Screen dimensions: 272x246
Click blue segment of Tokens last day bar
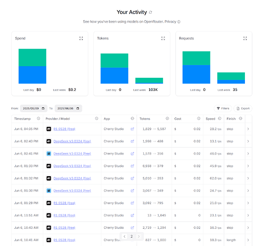point(114,76)
